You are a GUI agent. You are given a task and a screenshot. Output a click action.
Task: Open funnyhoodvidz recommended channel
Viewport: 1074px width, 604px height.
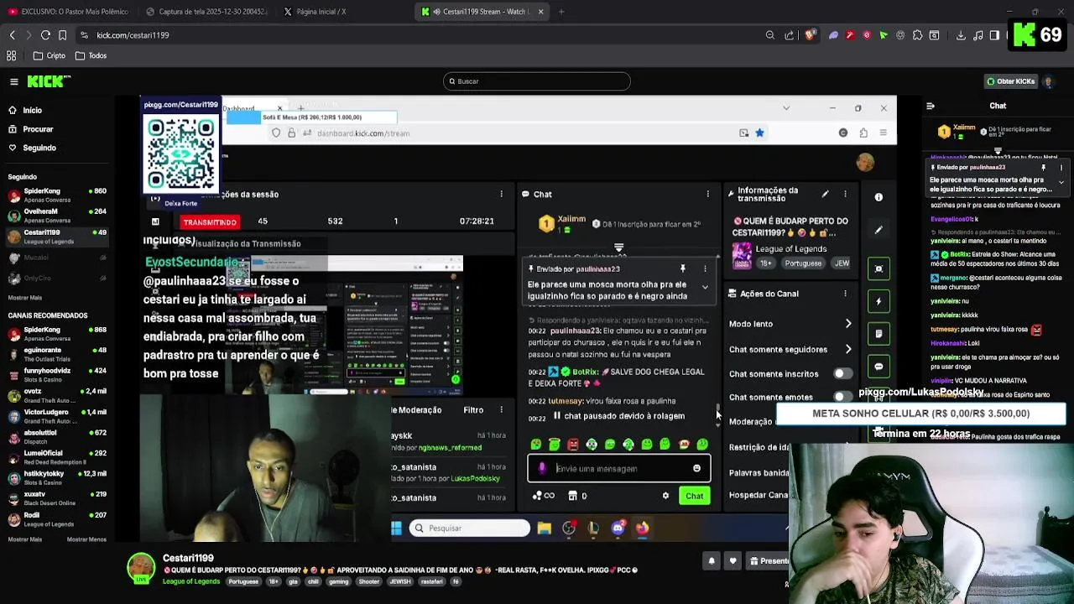pos(56,374)
